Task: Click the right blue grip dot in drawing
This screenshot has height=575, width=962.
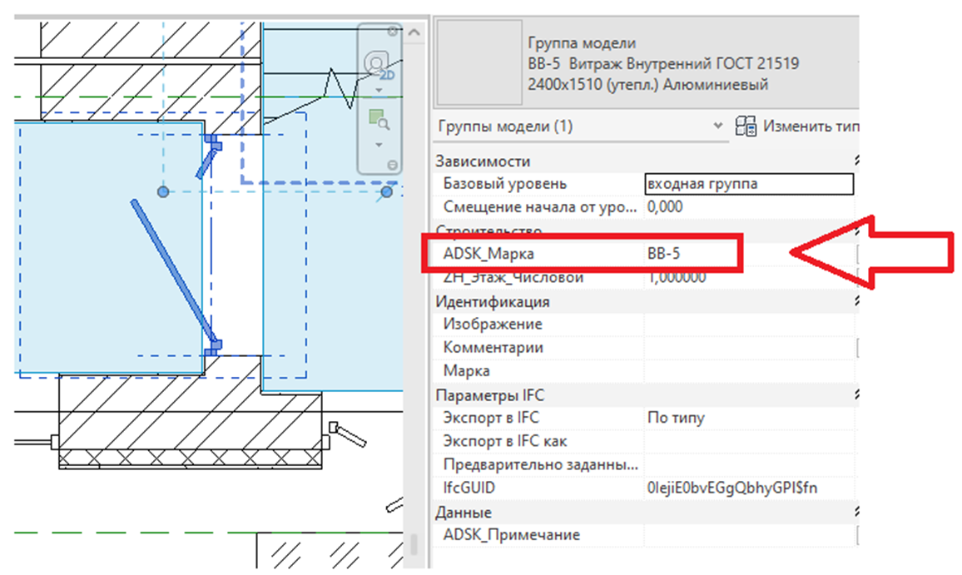Action: pyautogui.click(x=386, y=191)
